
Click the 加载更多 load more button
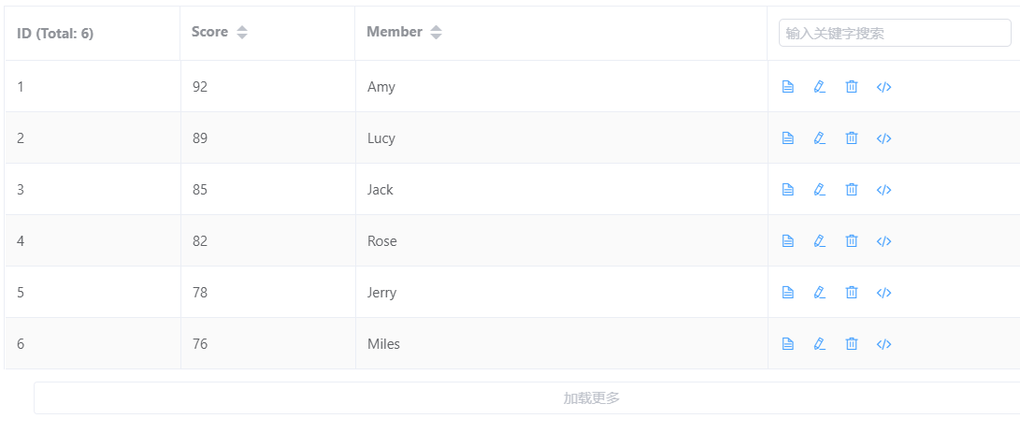pyautogui.click(x=591, y=398)
